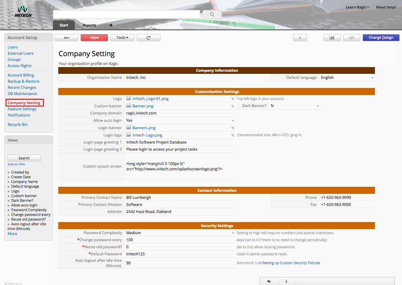Switch to the Reports tab
Viewport: 402px width, 285px height.
pos(89,25)
